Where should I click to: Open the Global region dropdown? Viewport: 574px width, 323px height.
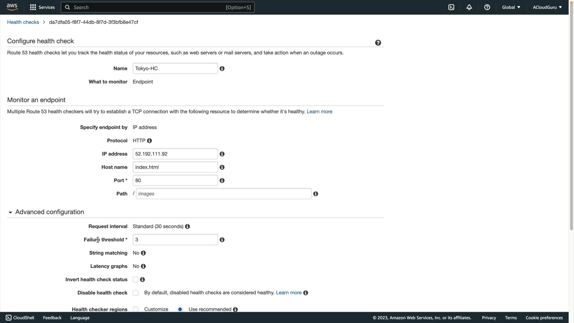pyautogui.click(x=511, y=7)
